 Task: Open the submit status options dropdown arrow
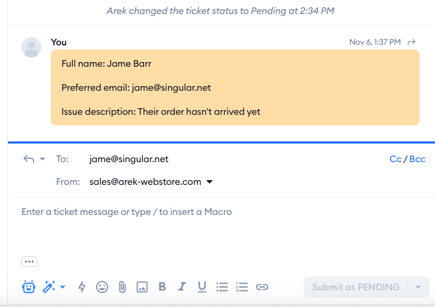pyautogui.click(x=418, y=287)
